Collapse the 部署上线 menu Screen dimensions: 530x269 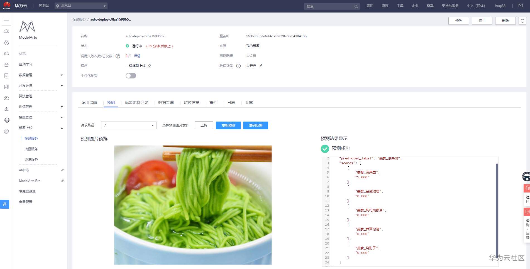62,128
